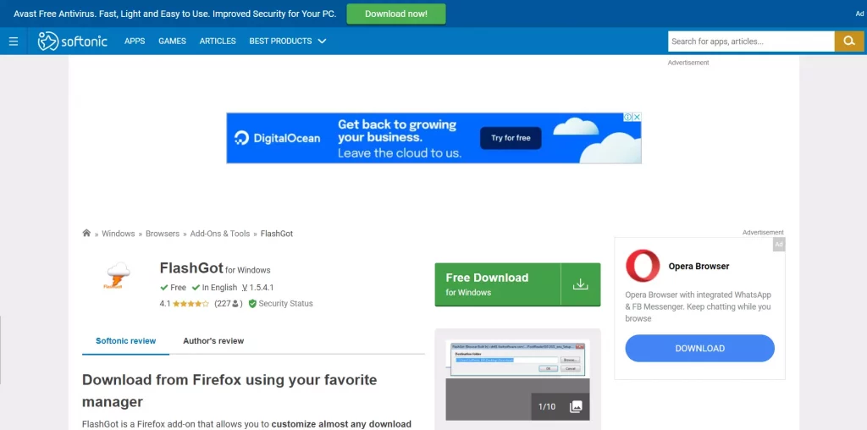Click the 1/10 gallery counter
This screenshot has height=430, width=867.
547,407
